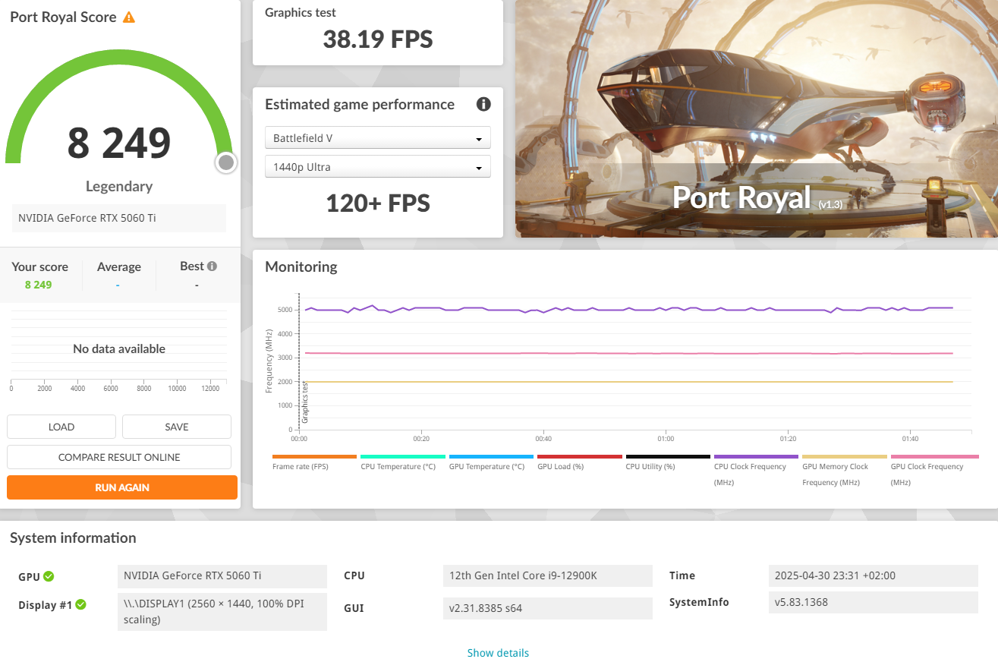
Task: Click the Average score label
Action: click(x=119, y=266)
